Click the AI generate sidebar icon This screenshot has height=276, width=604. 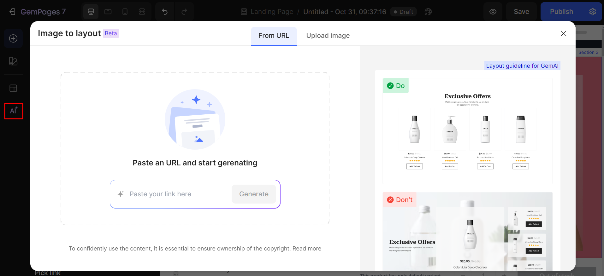14,111
